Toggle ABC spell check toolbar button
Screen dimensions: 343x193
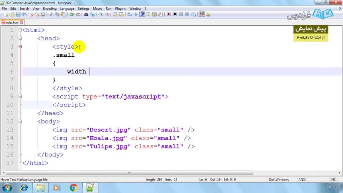click(202, 14)
